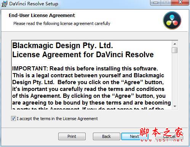
Task: Minimize the DaVinci Resolve Setup window
Action: pyautogui.click(x=156, y=3)
